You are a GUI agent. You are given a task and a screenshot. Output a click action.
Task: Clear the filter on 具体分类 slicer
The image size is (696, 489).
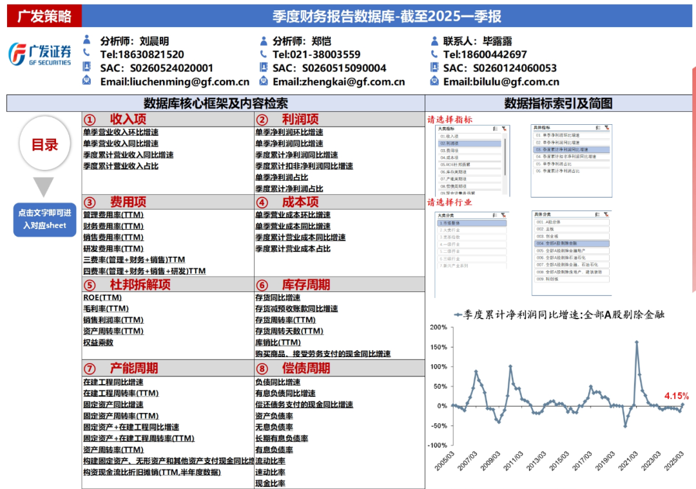click(x=605, y=214)
